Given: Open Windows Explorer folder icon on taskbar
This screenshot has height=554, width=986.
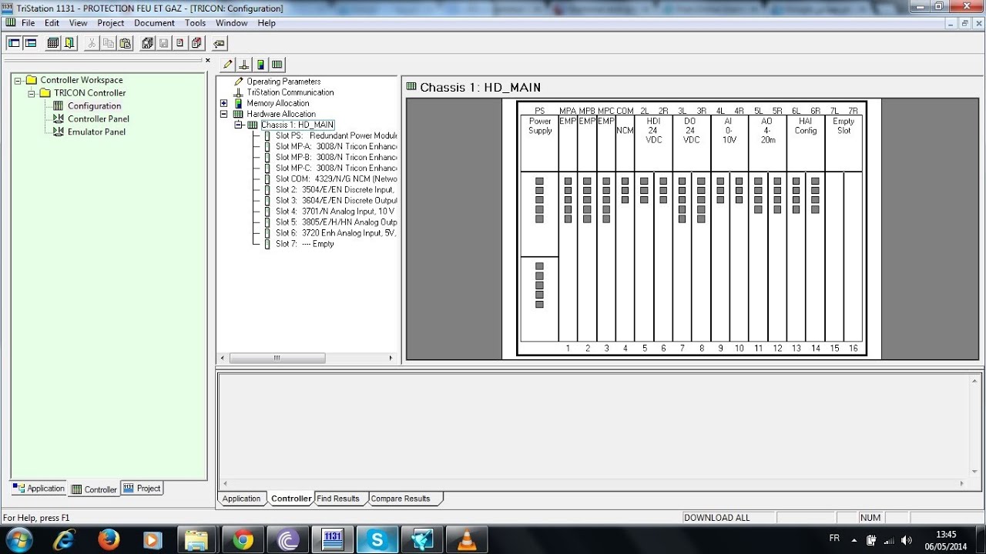Looking at the screenshot, I should point(196,540).
